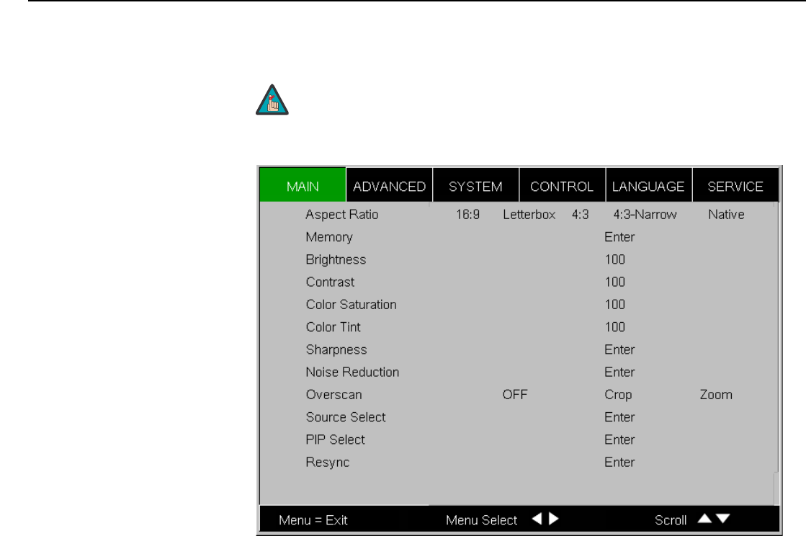
Task: Select the MAIN tab
Action: coord(303,184)
